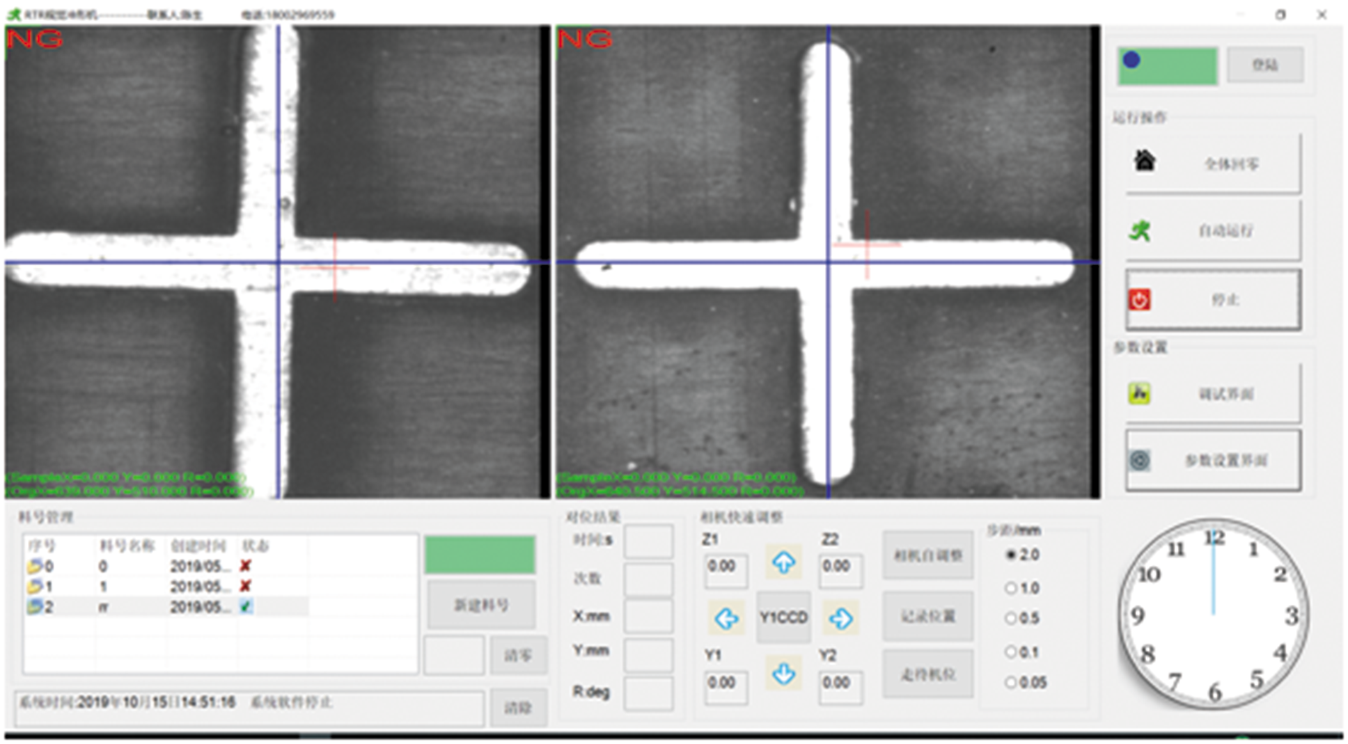1348x744 pixels.
Task: Select the 1.0 mm step radio button
Action: point(1011,588)
